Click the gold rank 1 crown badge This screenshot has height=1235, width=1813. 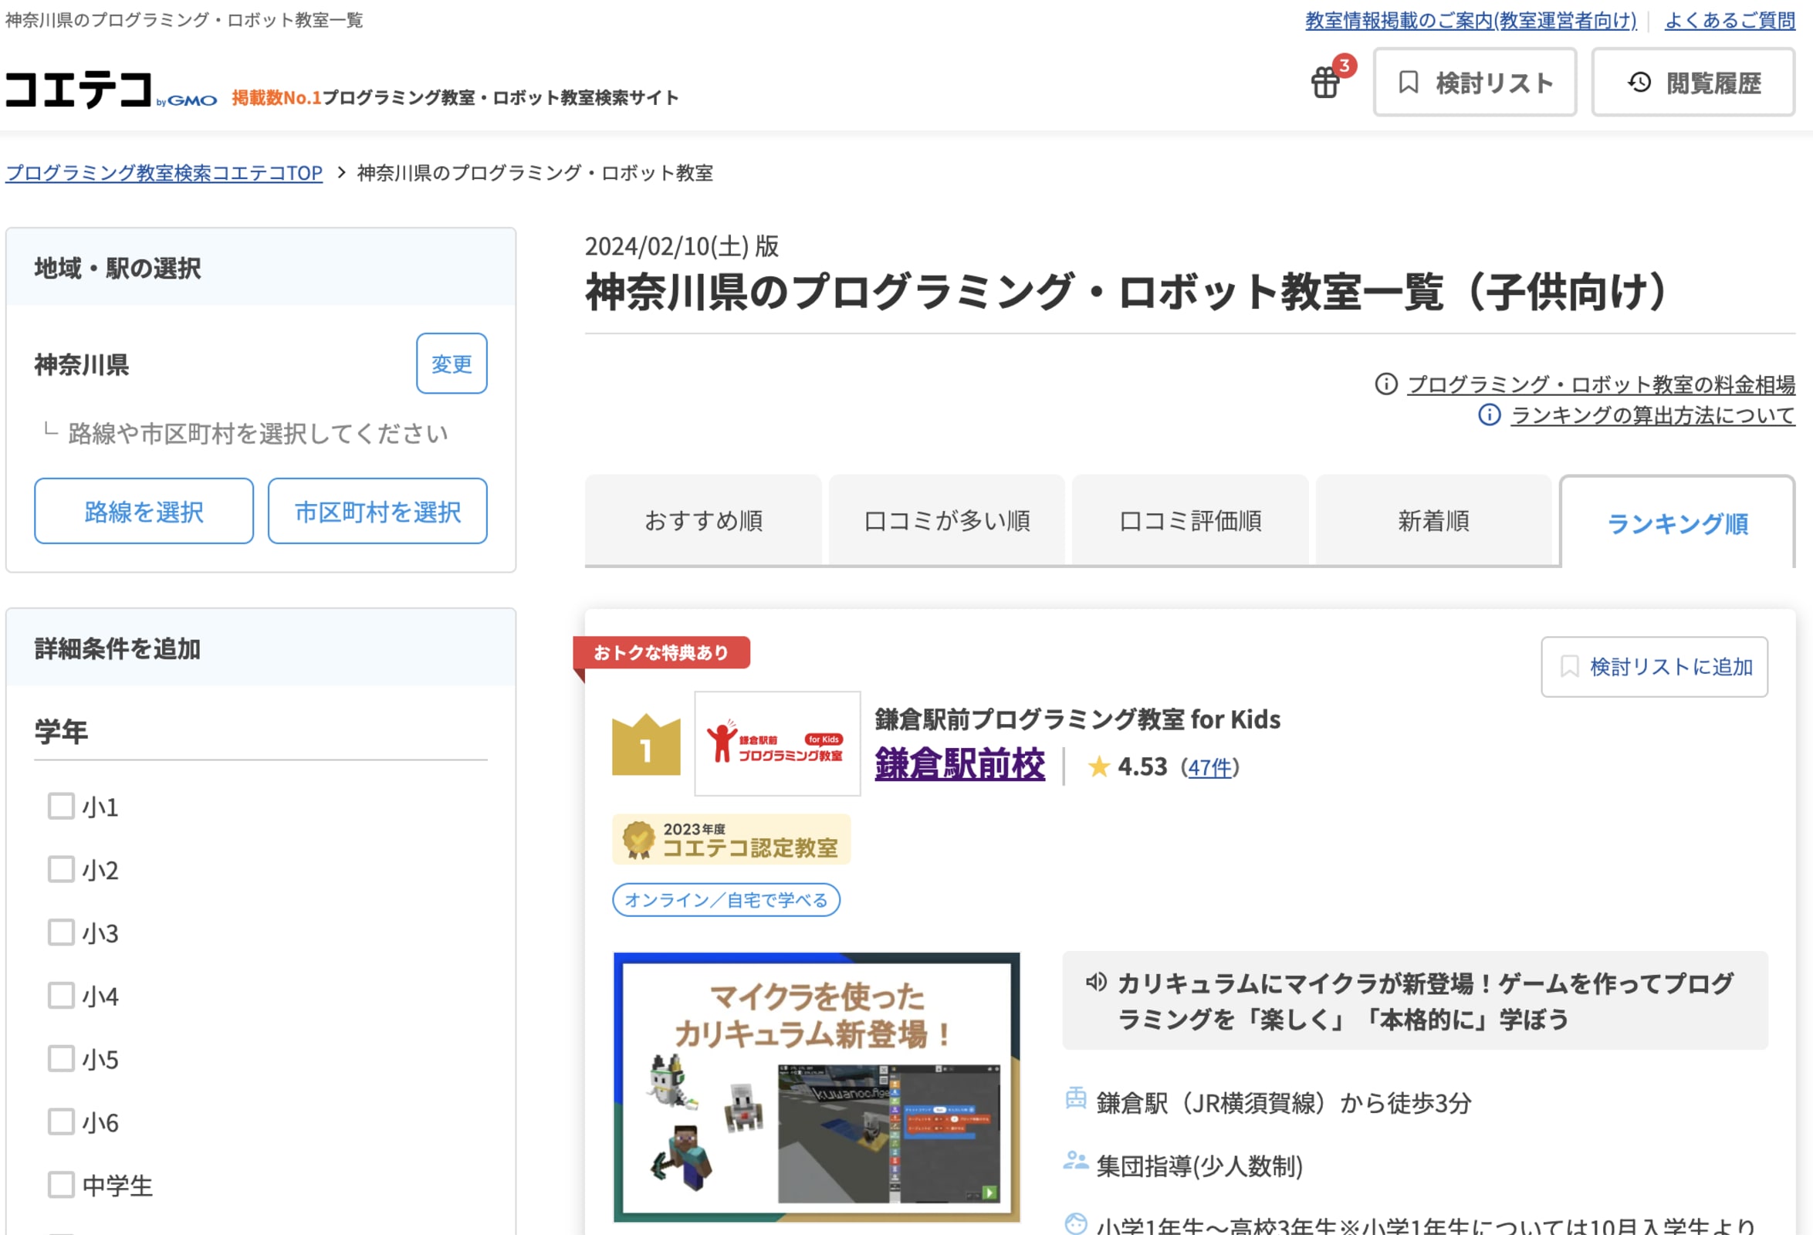pyautogui.click(x=646, y=745)
